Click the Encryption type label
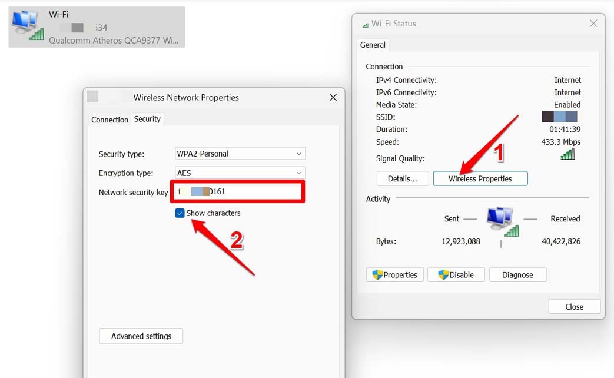 pyautogui.click(x=126, y=173)
